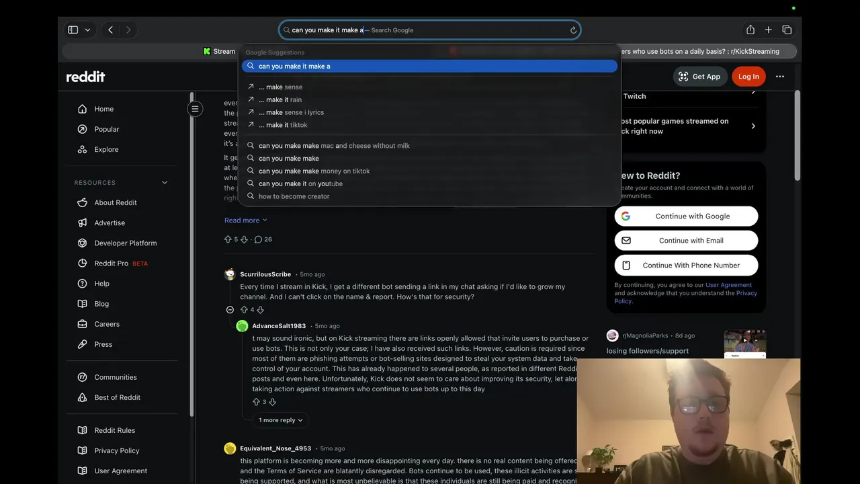Viewport: 860px width, 484px height.
Task: Click the reload icon in address bar
Action: pos(573,30)
